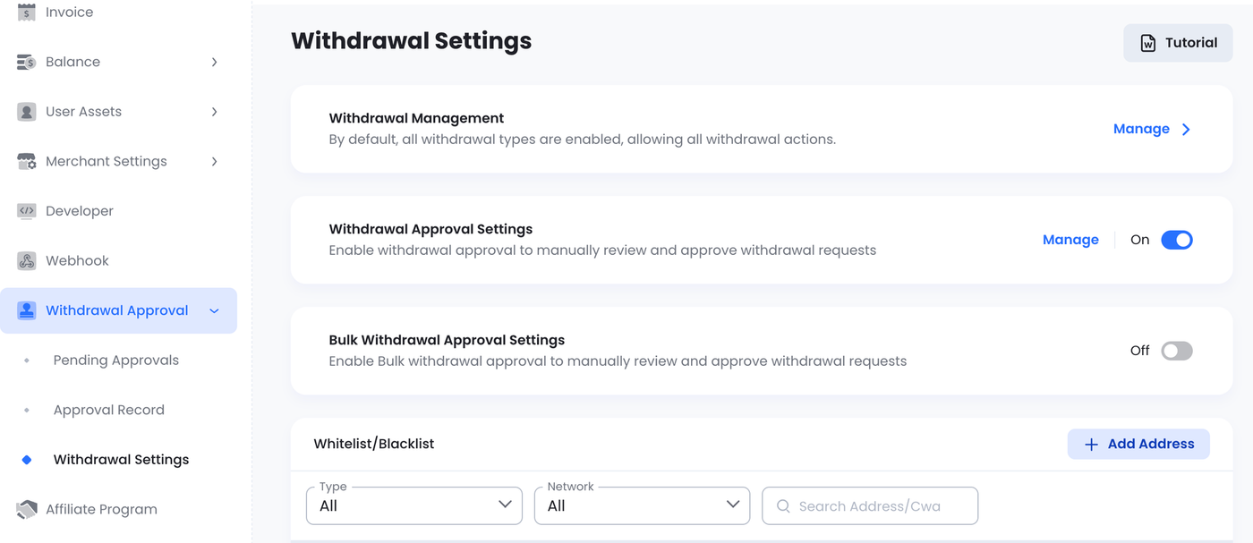Screen dimensions: 1253x543
Task: Click the Withdrawal Management heading
Action: (416, 118)
